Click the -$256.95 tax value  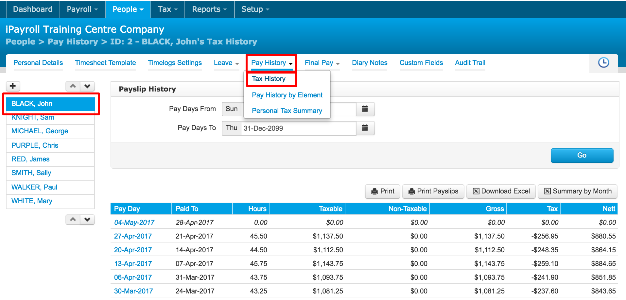click(x=545, y=236)
